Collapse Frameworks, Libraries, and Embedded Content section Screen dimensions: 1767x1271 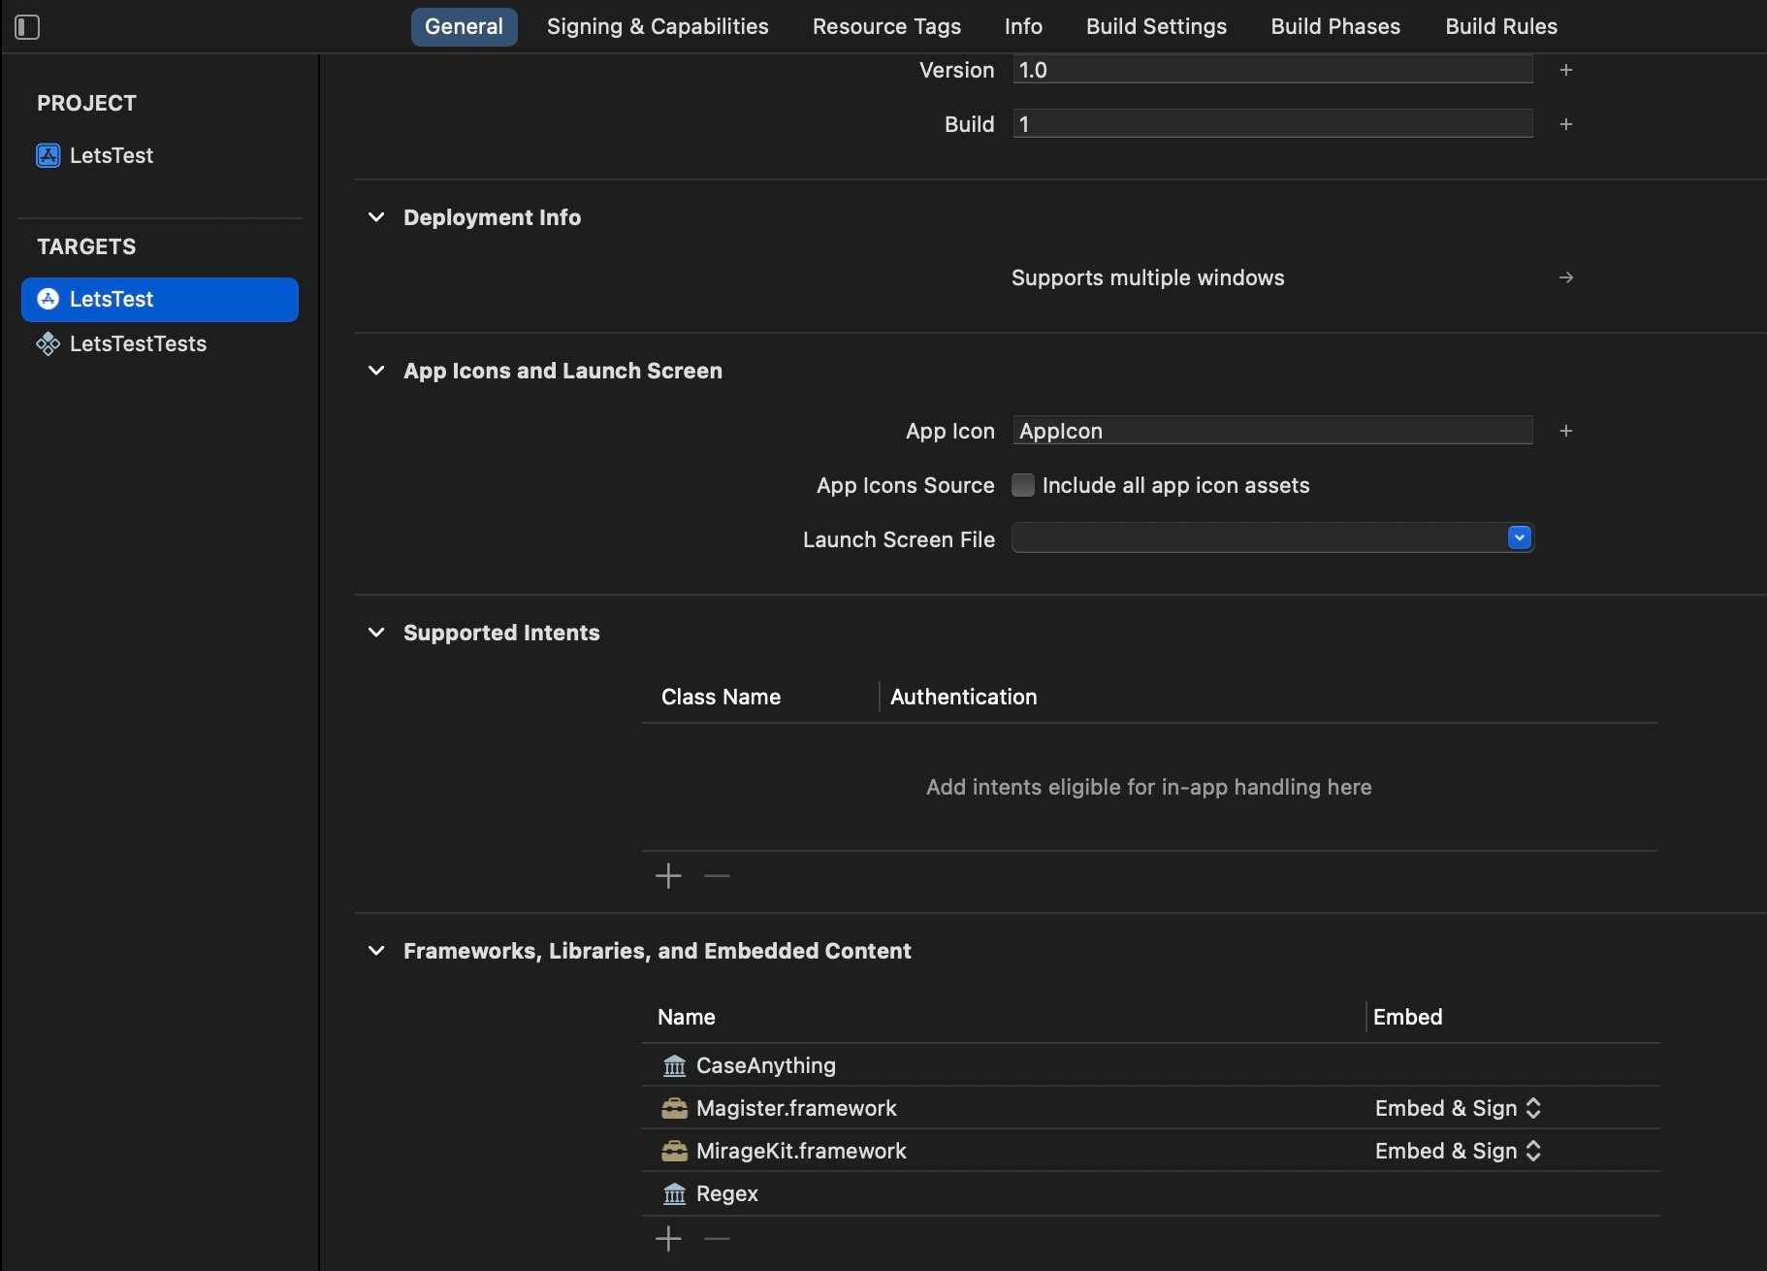coord(376,951)
